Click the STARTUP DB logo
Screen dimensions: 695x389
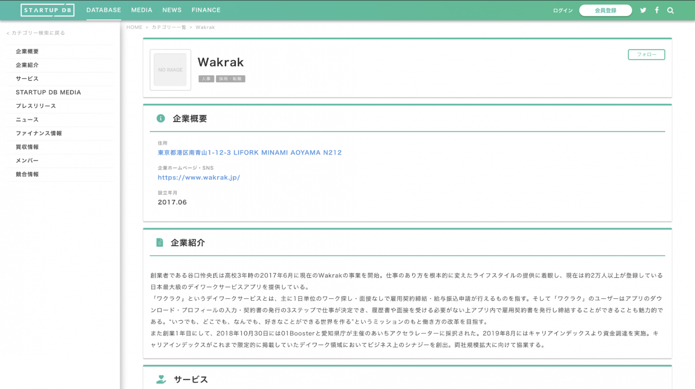pos(47,10)
